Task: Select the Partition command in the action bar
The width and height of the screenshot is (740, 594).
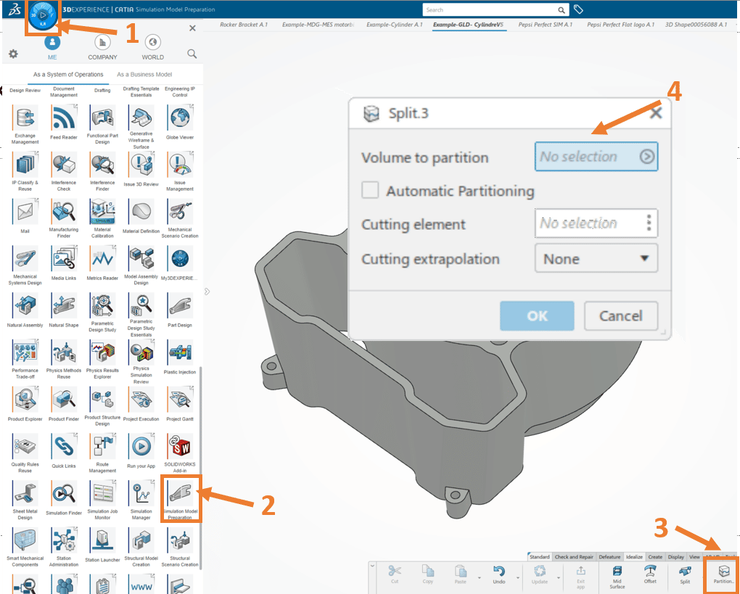Action: point(723,574)
